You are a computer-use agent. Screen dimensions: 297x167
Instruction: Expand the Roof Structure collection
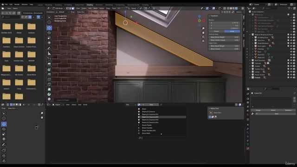click(250, 60)
